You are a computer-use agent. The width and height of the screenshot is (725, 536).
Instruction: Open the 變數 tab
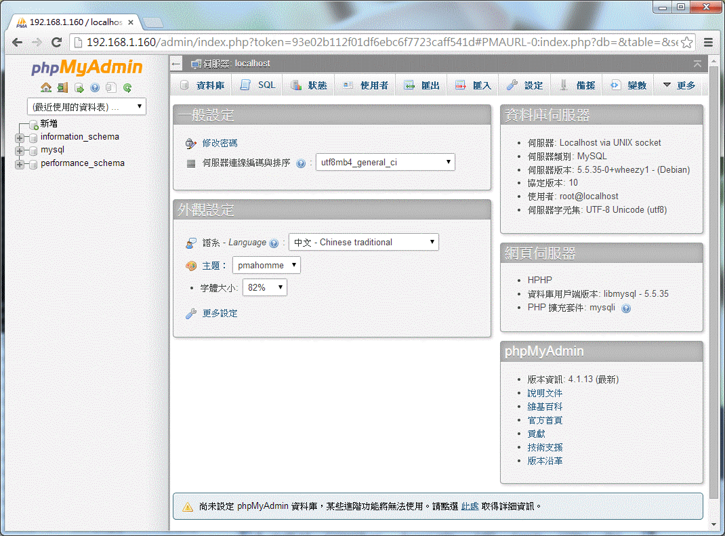click(628, 85)
